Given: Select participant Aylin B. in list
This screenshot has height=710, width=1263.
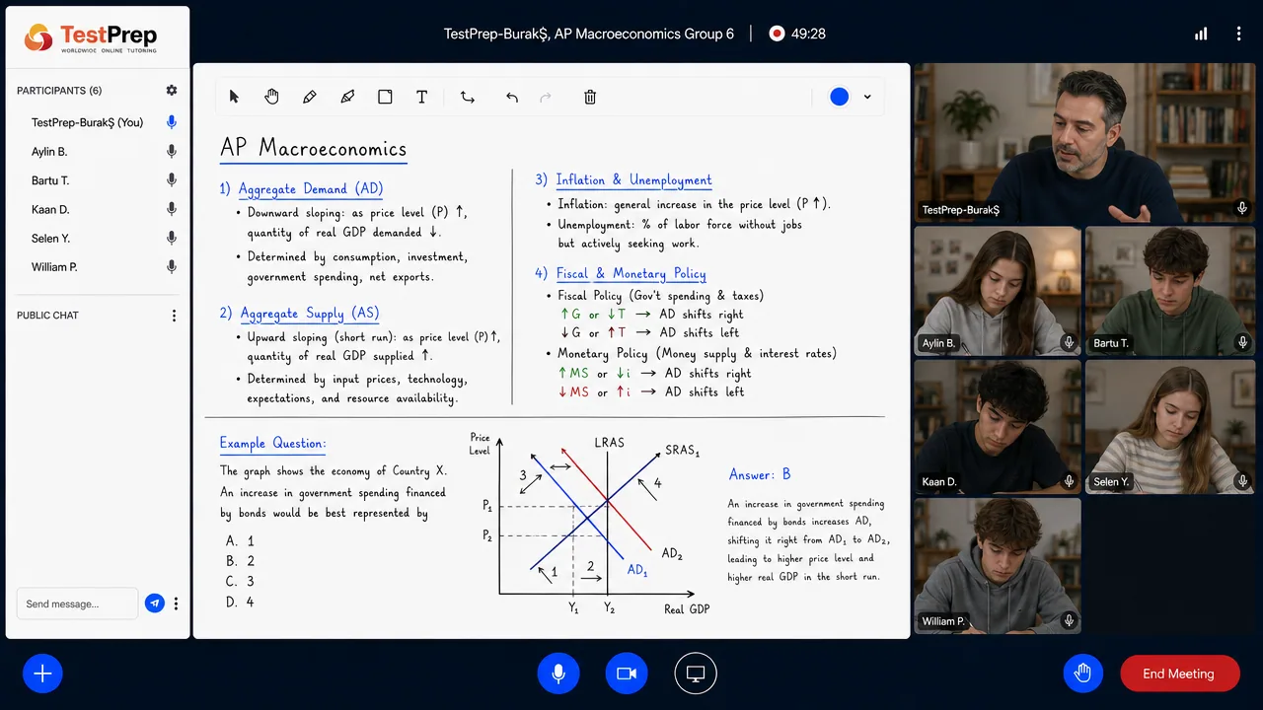Looking at the screenshot, I should pos(49,152).
